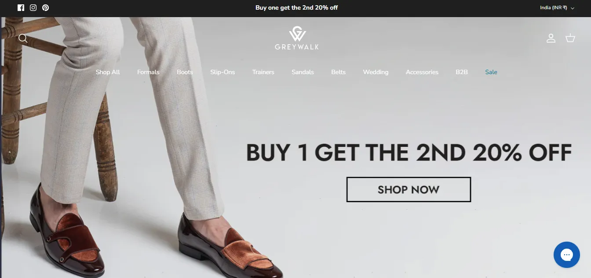Image resolution: width=591 pixels, height=278 pixels.
Task: Go to the Sandals category
Action: [303, 72]
